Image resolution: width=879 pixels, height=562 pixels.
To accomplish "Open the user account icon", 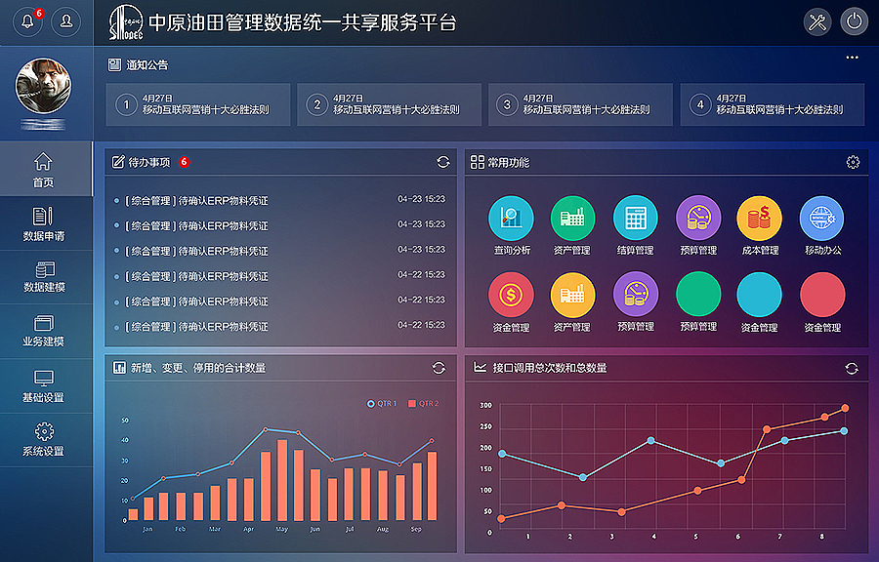I will click(x=66, y=21).
